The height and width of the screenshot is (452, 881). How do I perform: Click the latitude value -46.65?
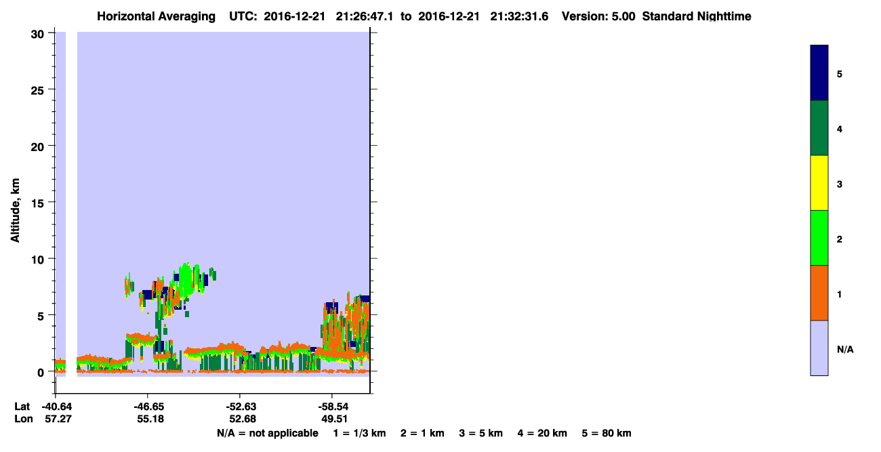[148, 407]
